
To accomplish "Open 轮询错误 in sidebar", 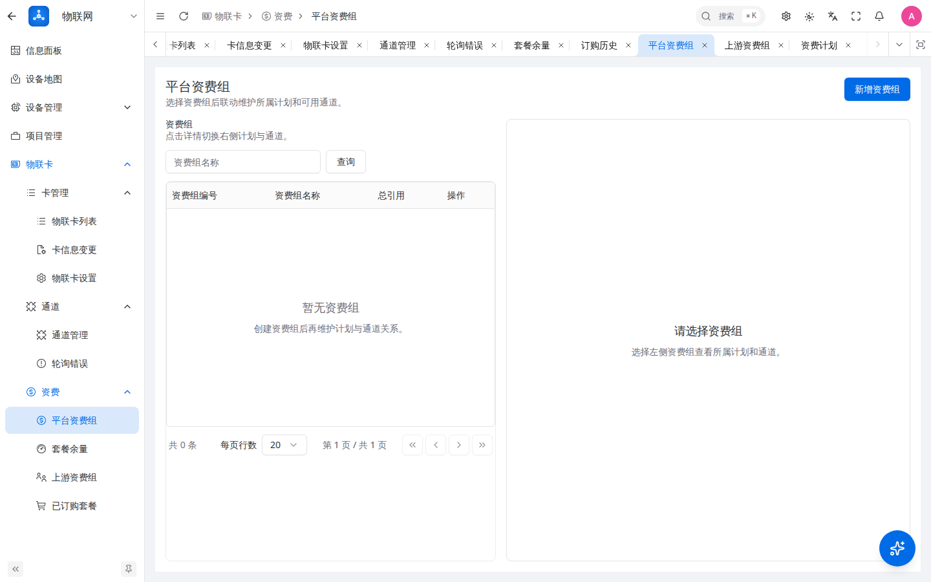I will coord(72,363).
